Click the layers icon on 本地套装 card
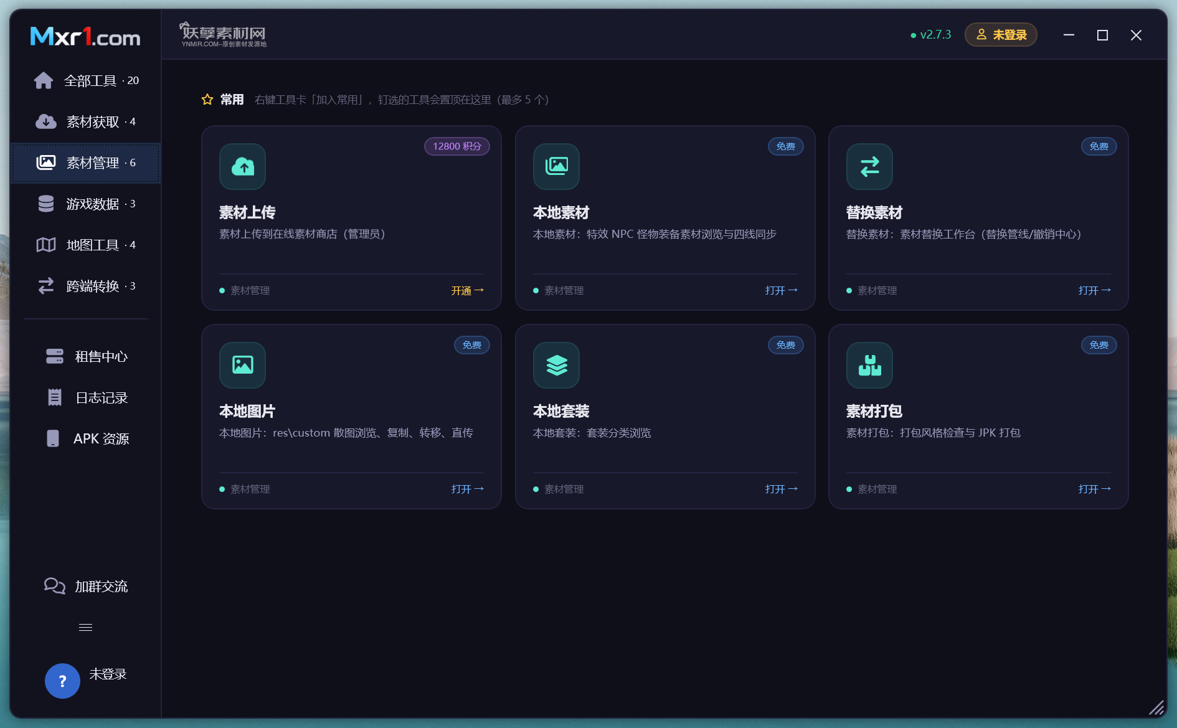 tap(556, 365)
